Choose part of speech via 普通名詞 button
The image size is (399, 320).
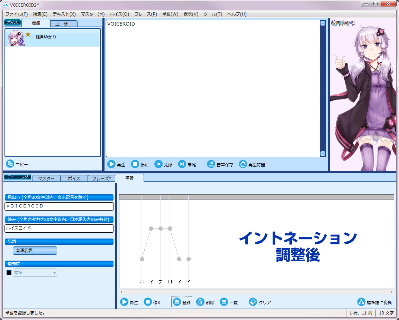click(x=35, y=251)
